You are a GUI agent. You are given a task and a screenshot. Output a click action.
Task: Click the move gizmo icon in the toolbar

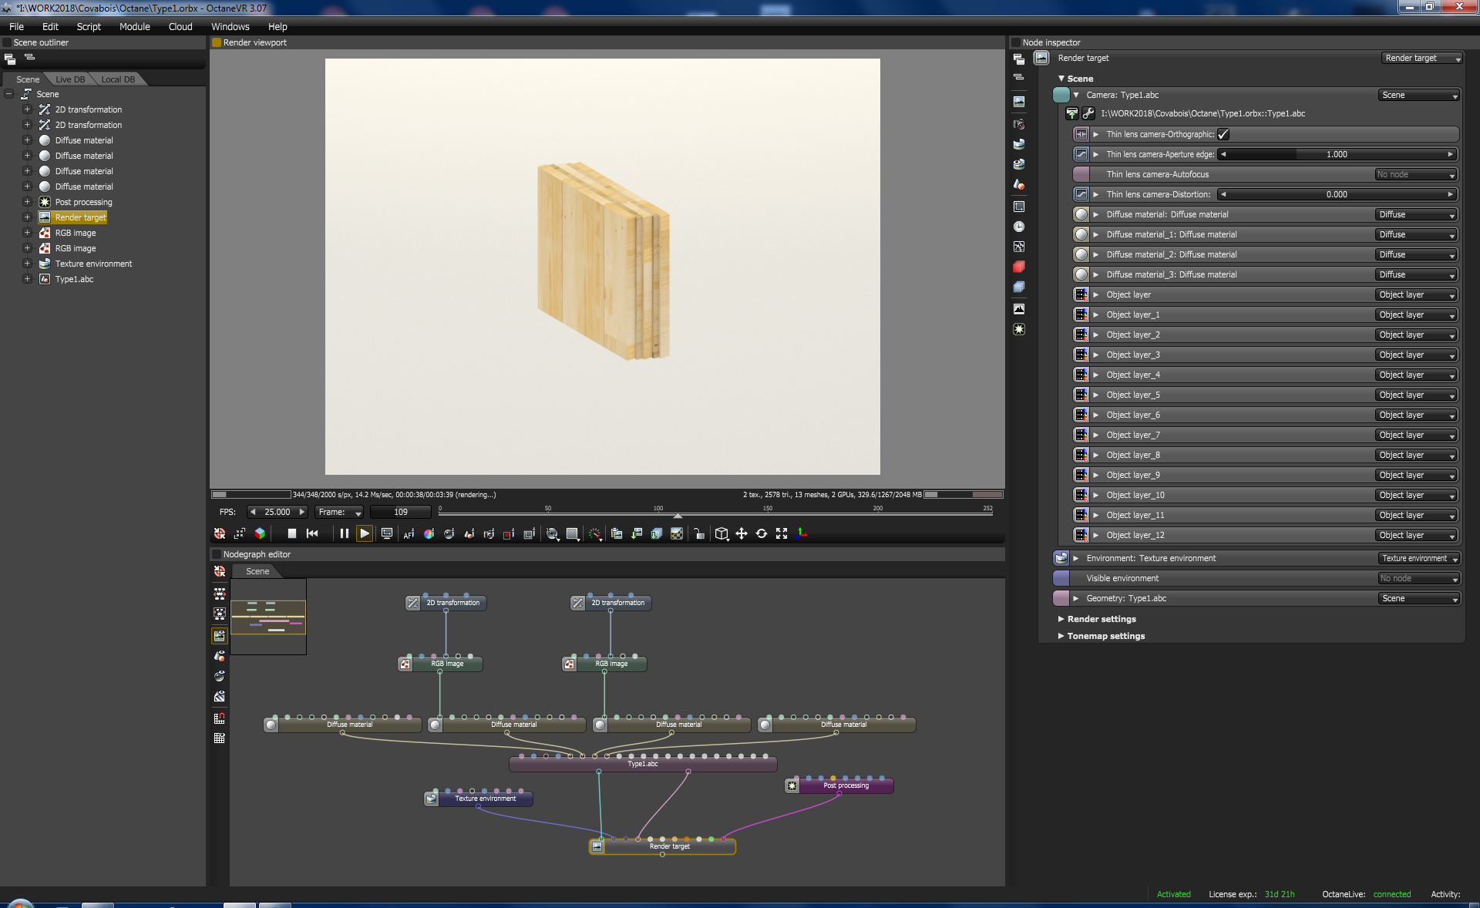pos(742,533)
